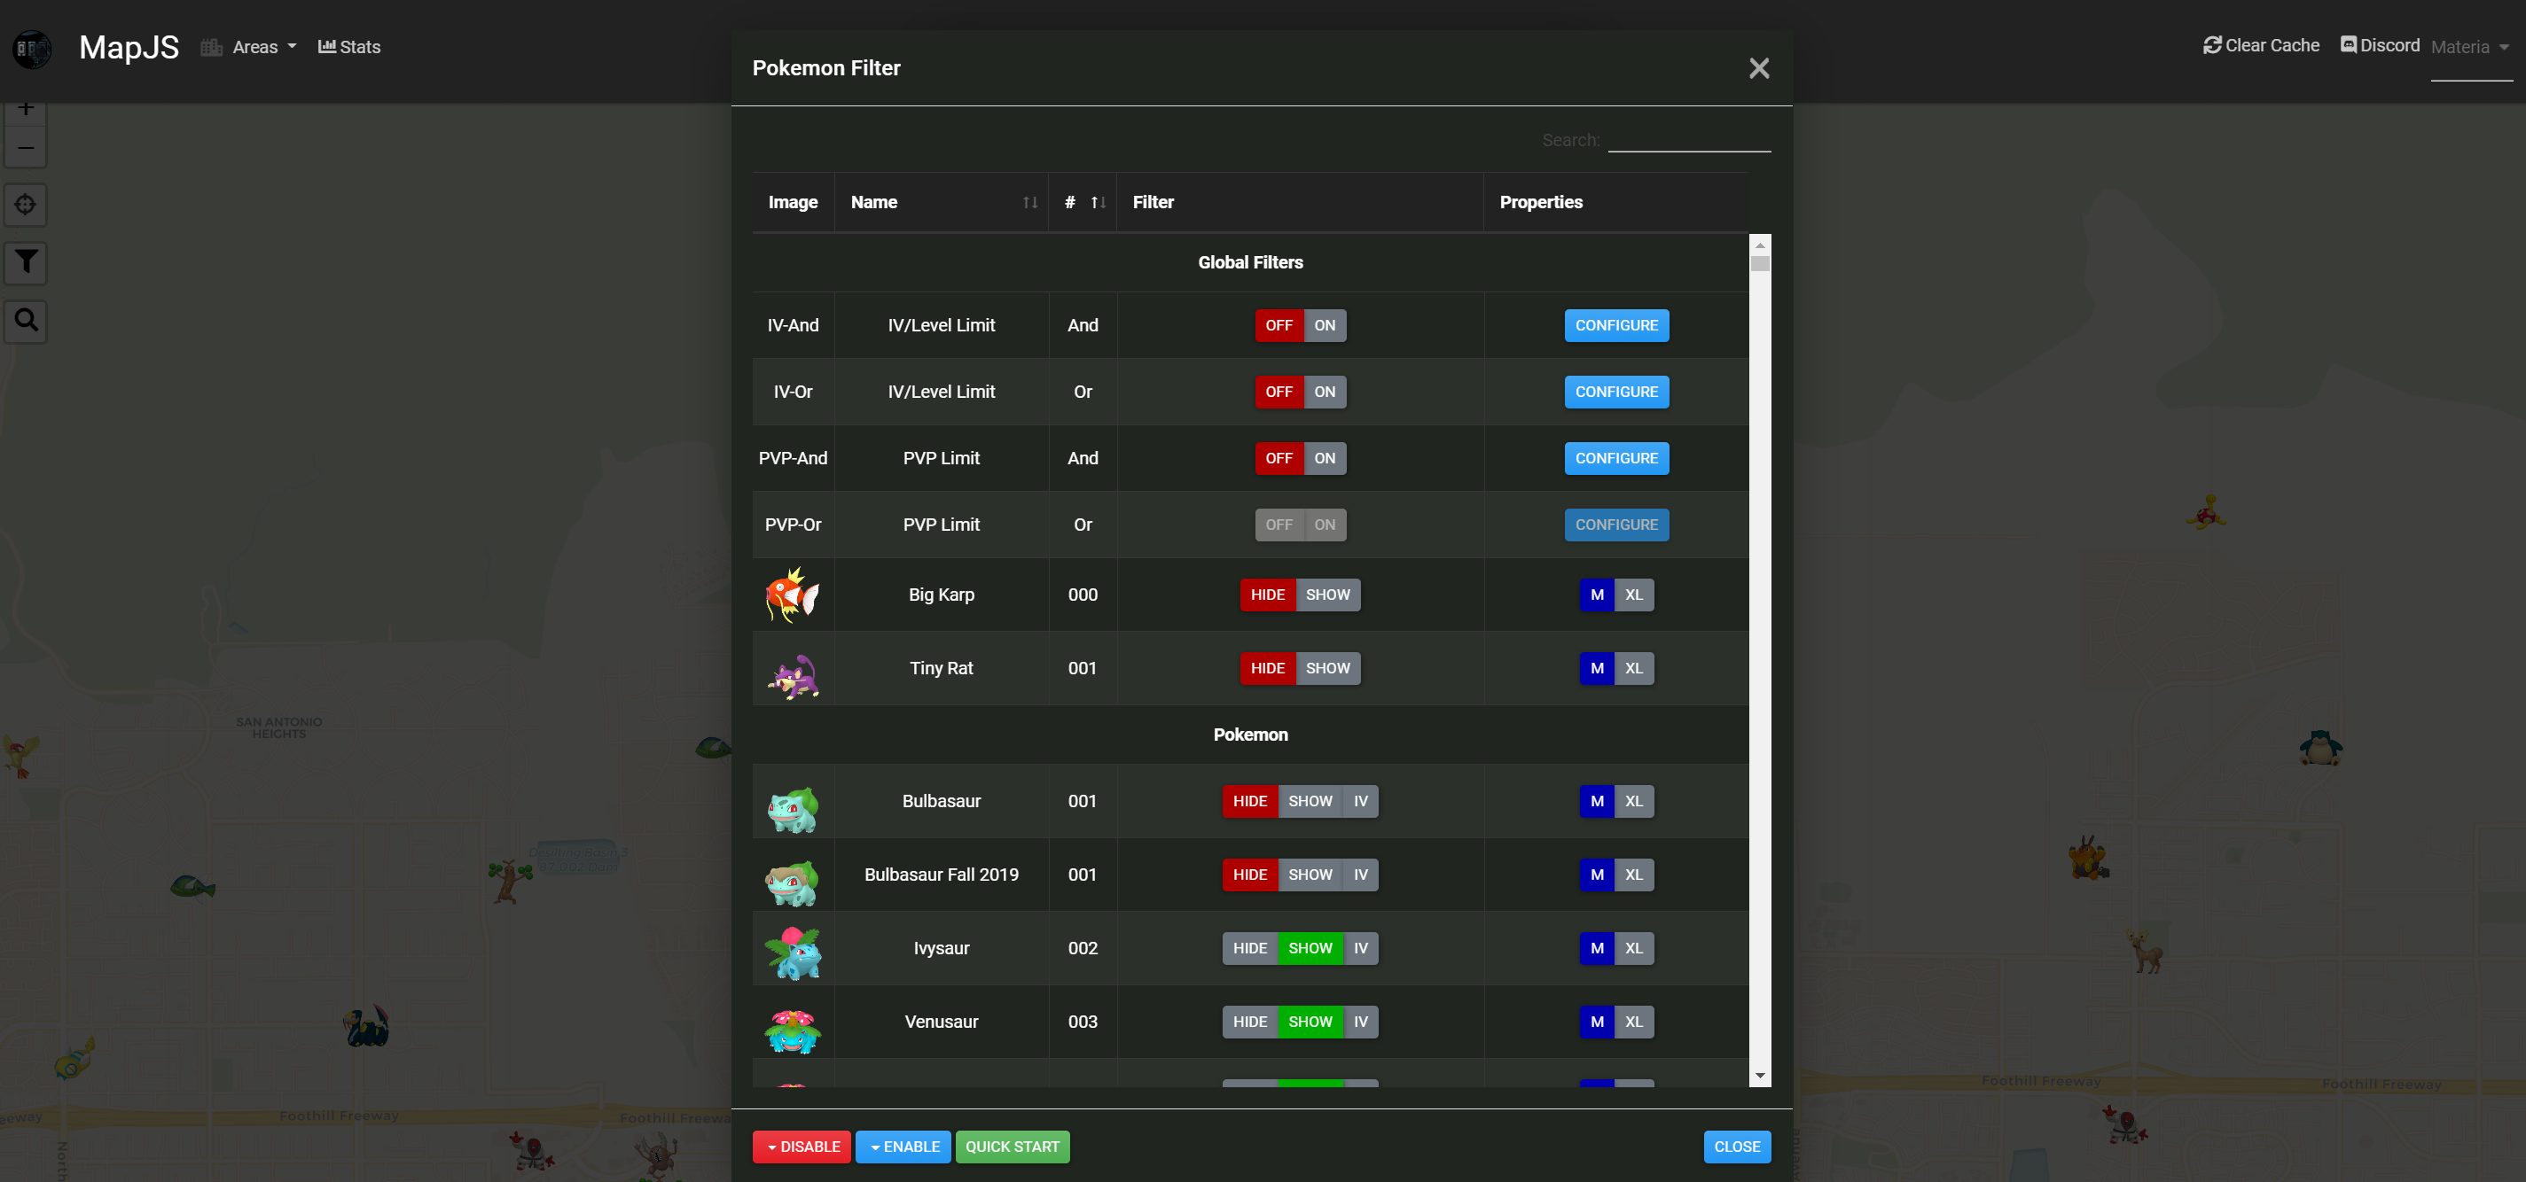
Task: Click the filter funnel icon on map
Action: click(x=26, y=261)
